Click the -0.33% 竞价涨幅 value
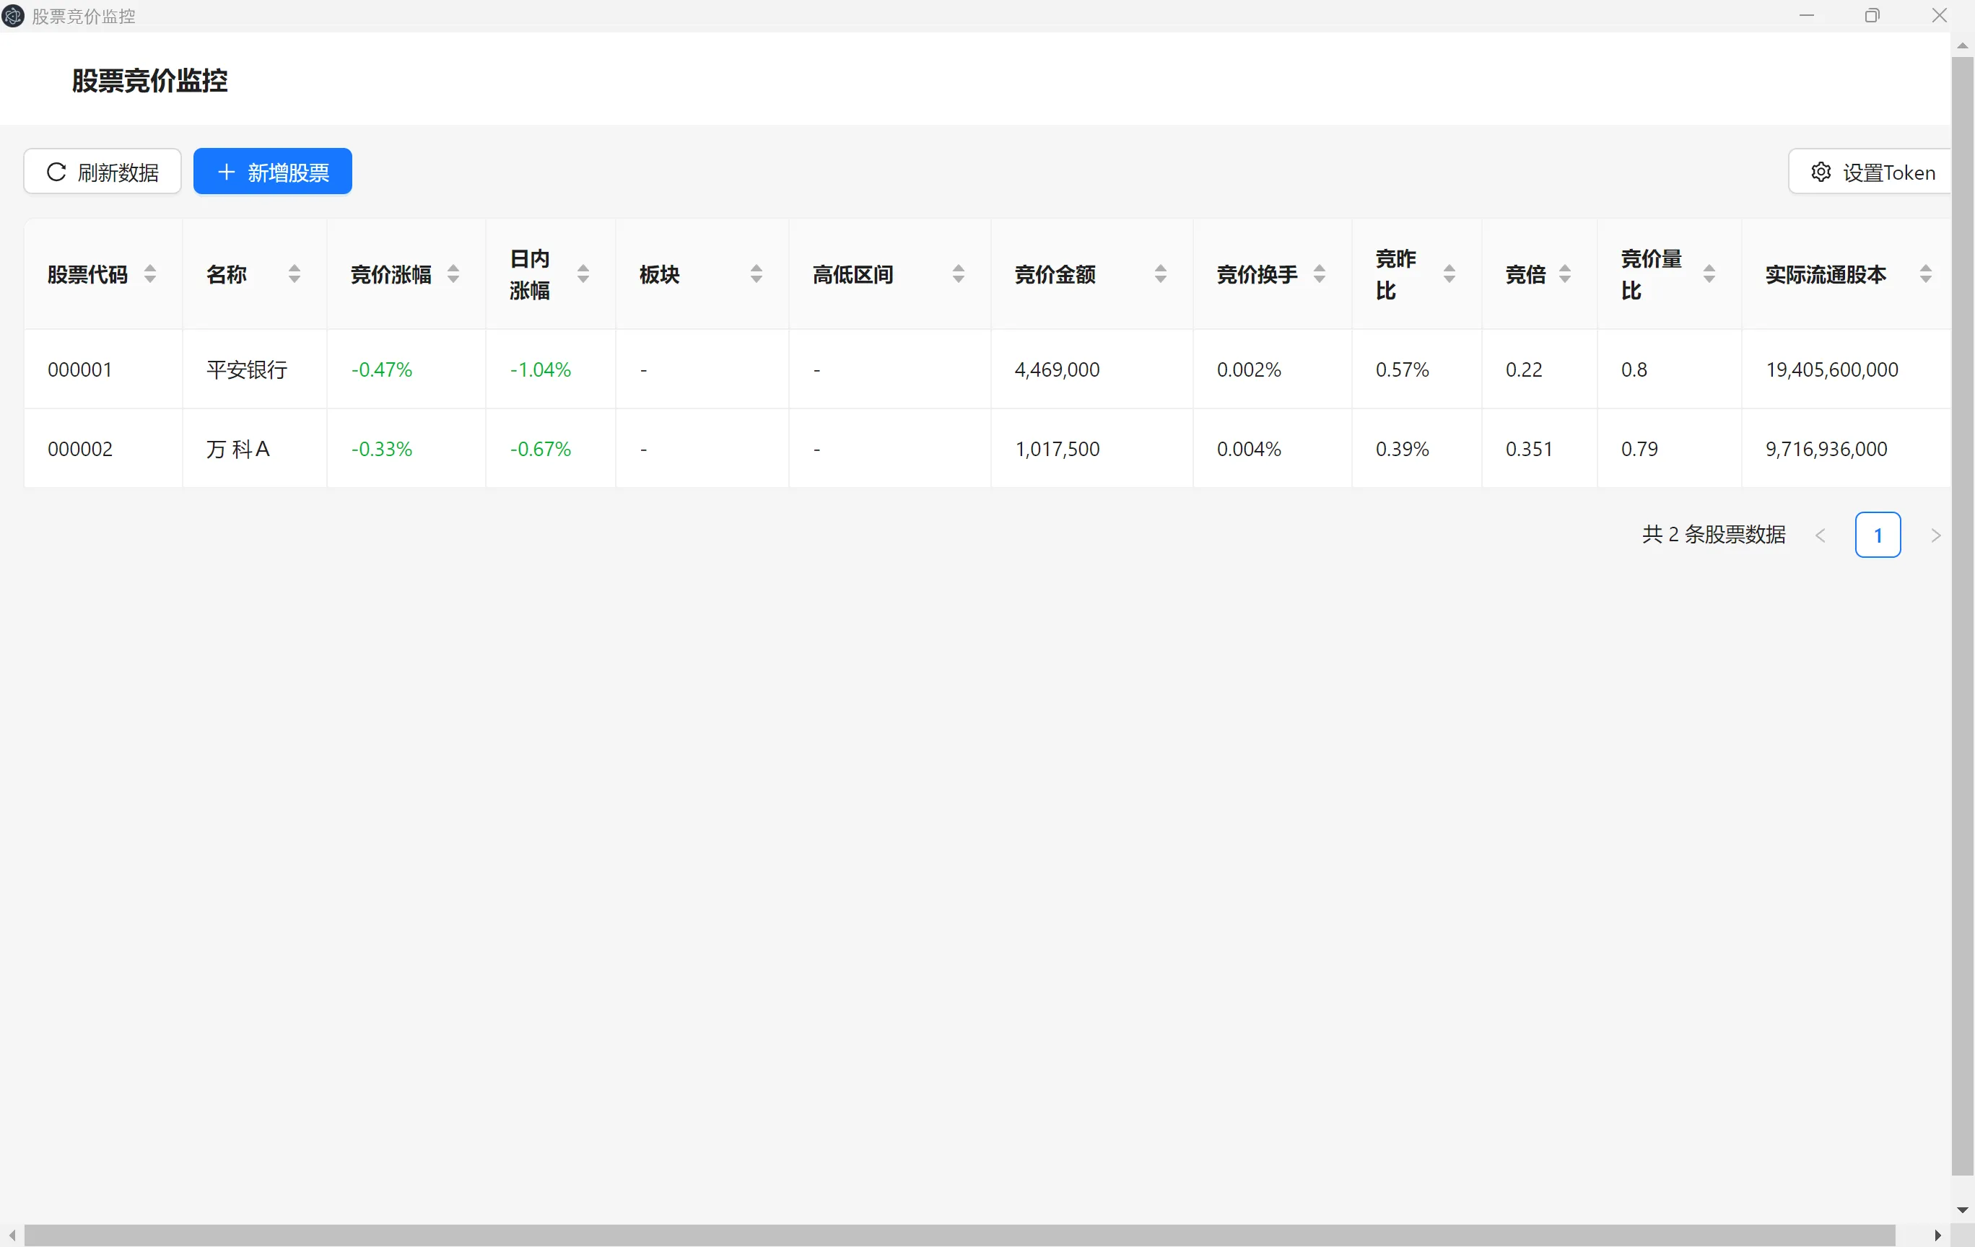The width and height of the screenshot is (1975, 1247). 381,450
